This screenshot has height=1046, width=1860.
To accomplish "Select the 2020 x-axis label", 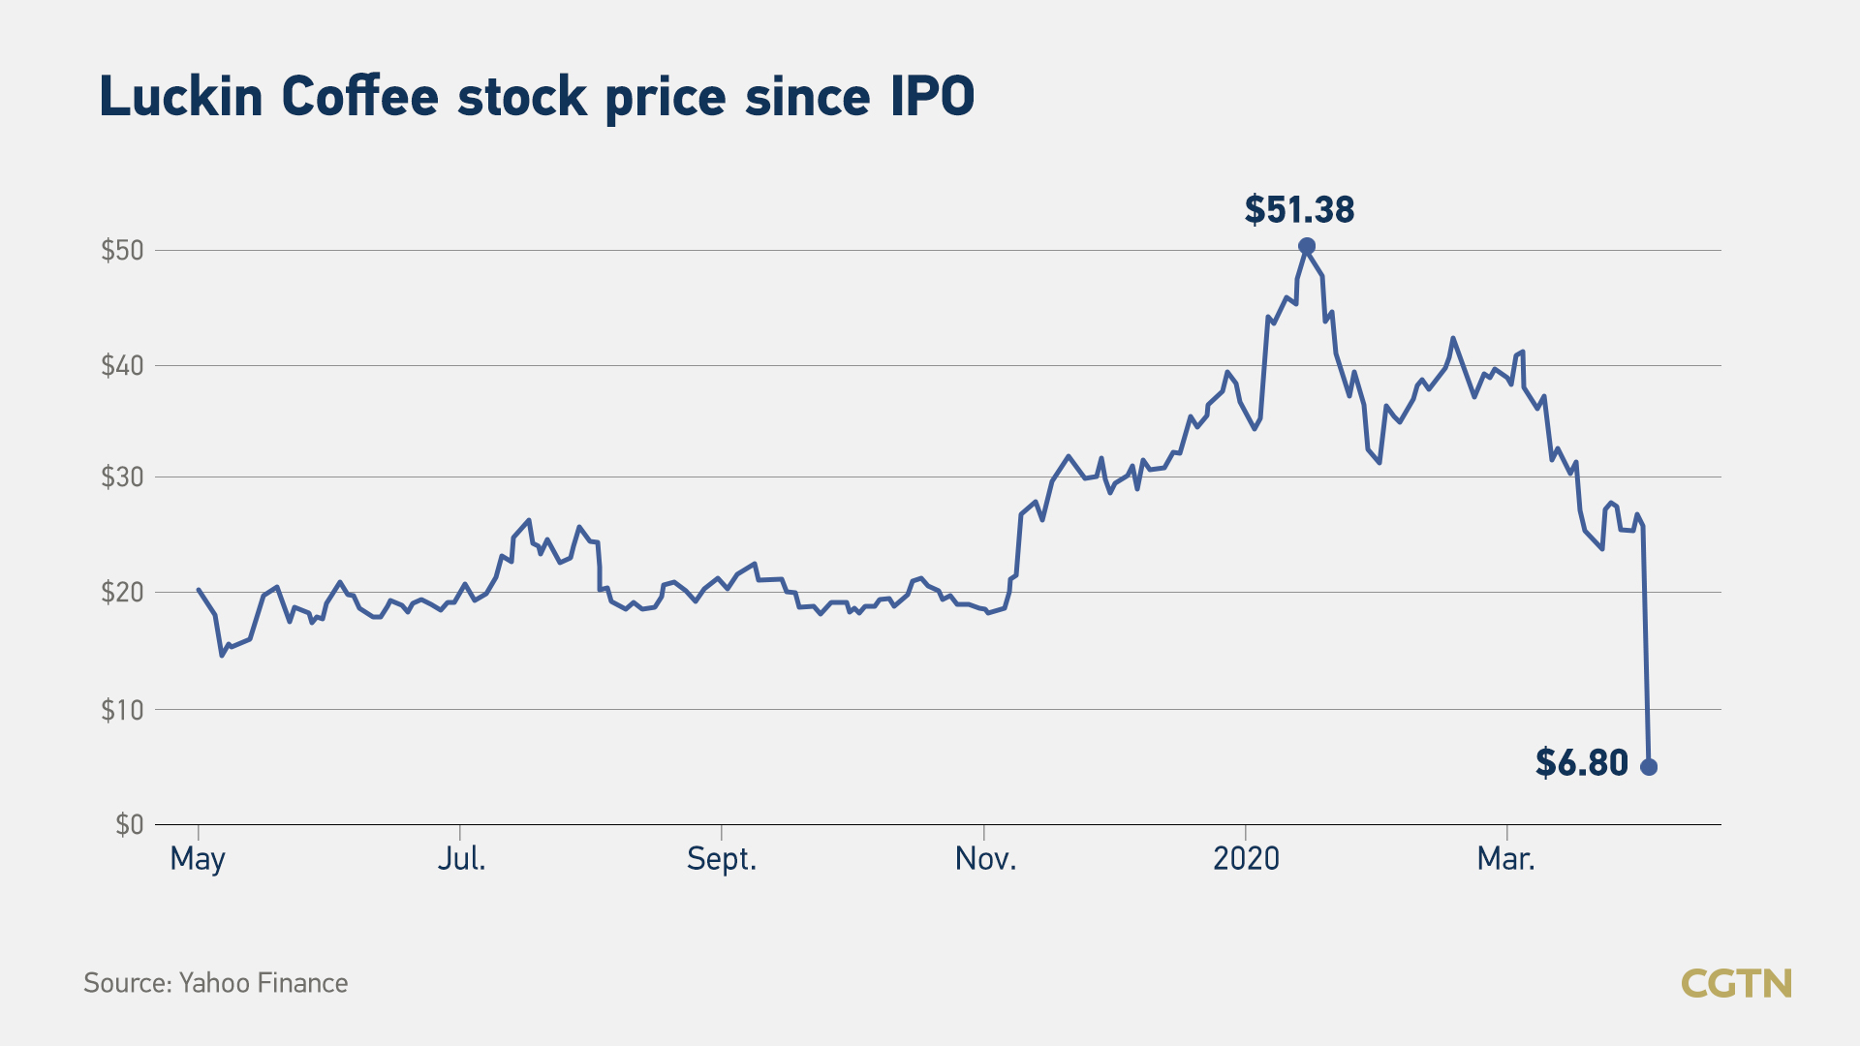I will 1246,858.
